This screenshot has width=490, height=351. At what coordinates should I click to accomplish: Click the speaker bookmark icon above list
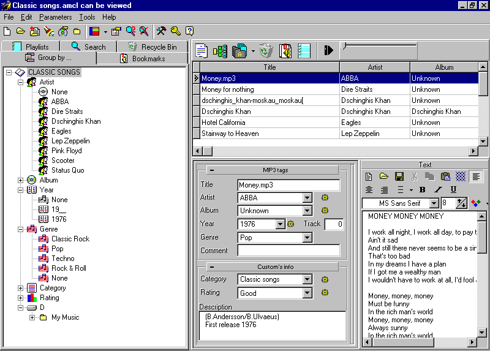(x=285, y=51)
